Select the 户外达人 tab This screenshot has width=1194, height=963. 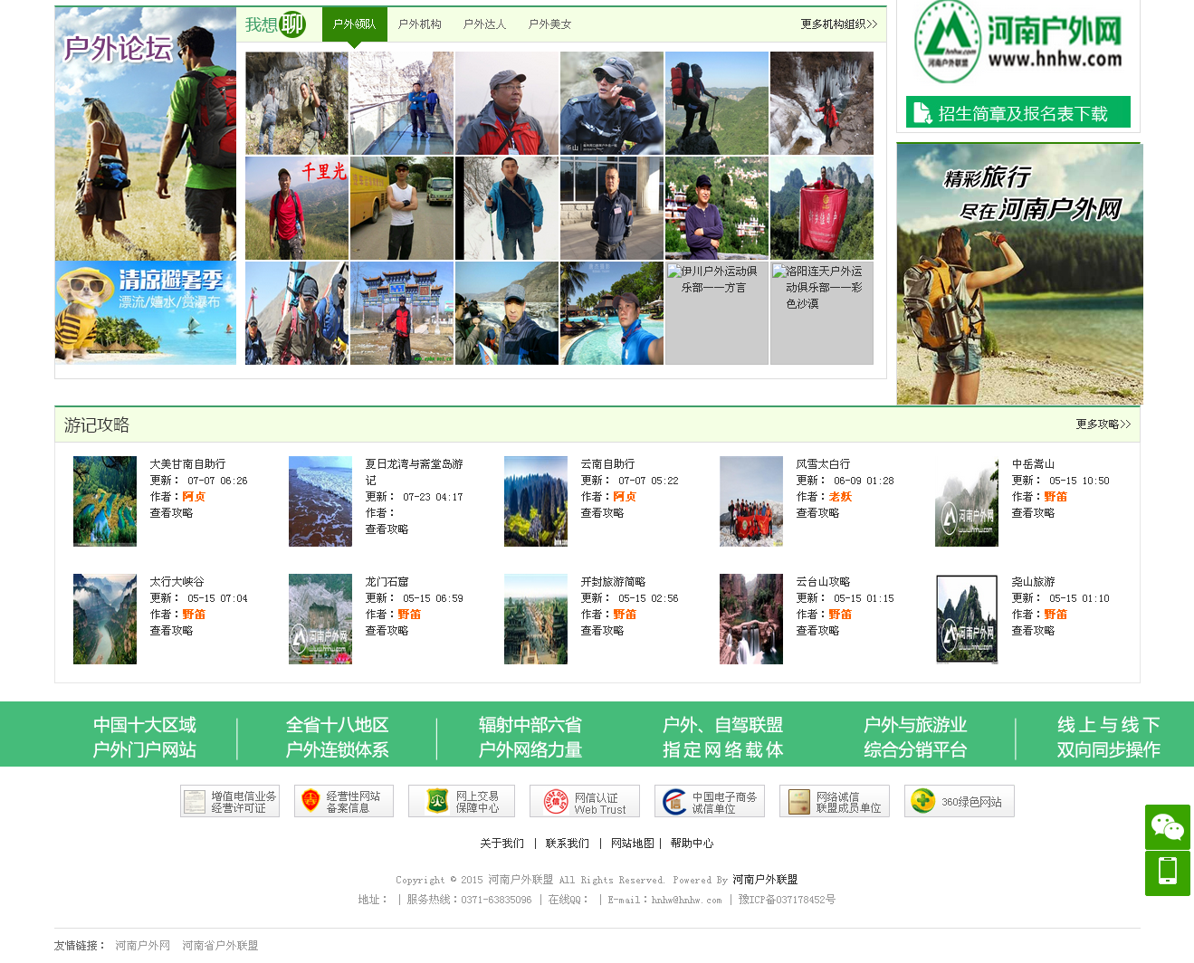click(x=485, y=24)
